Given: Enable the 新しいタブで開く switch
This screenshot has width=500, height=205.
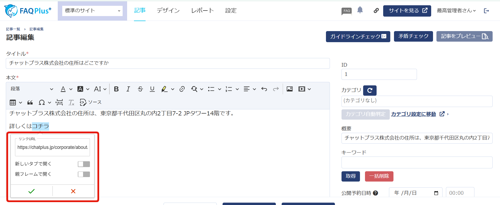Looking at the screenshot, I should 84,164.
